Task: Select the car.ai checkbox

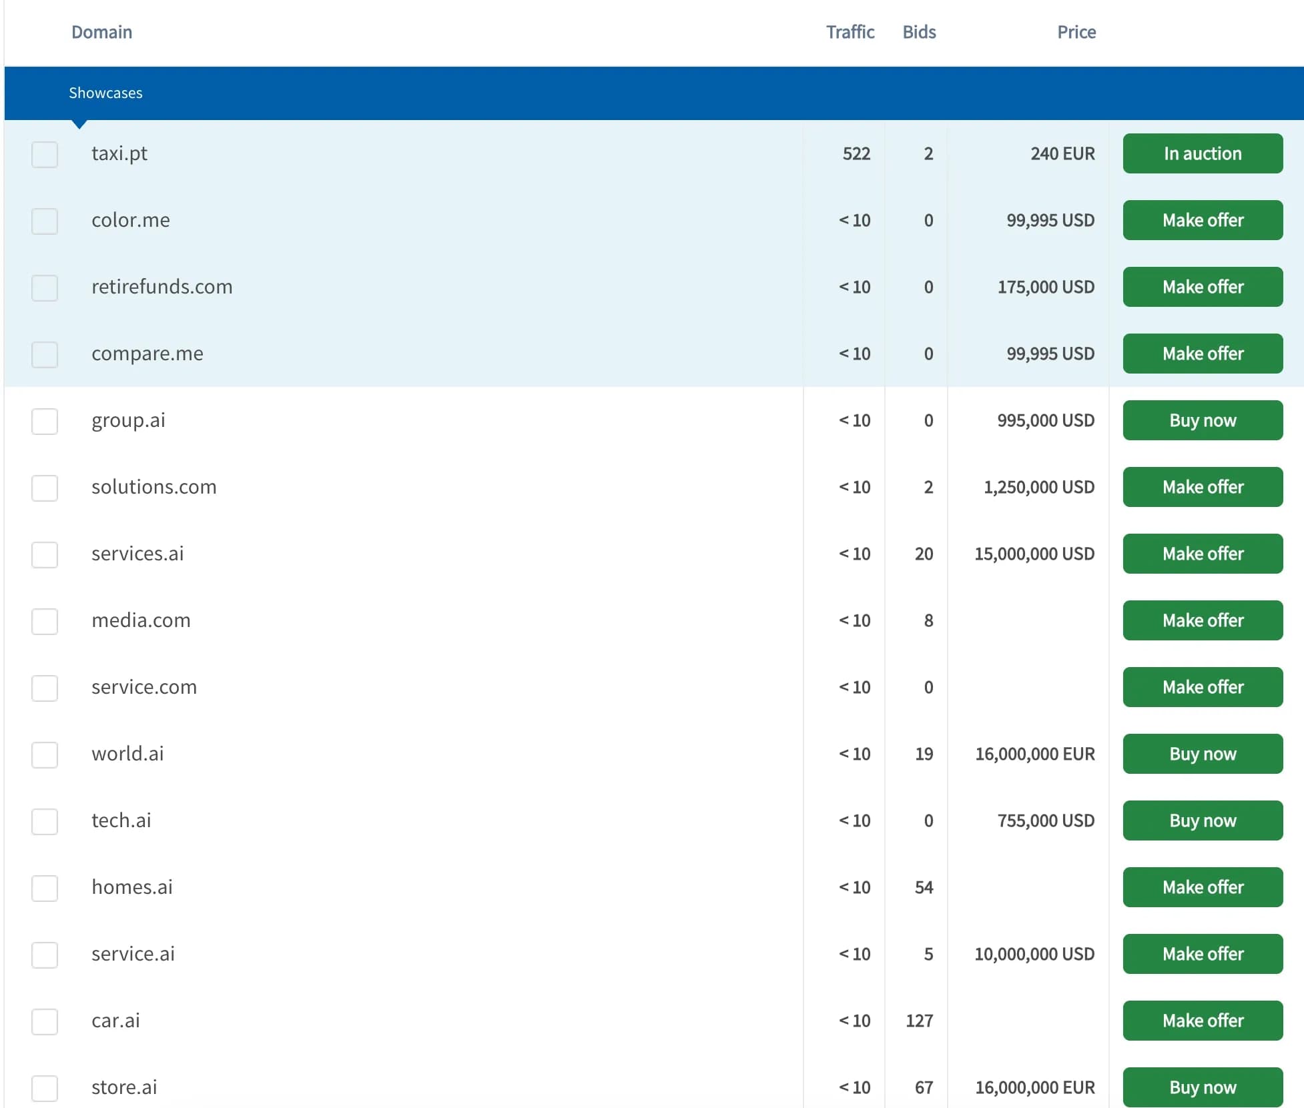Action: (45, 1021)
